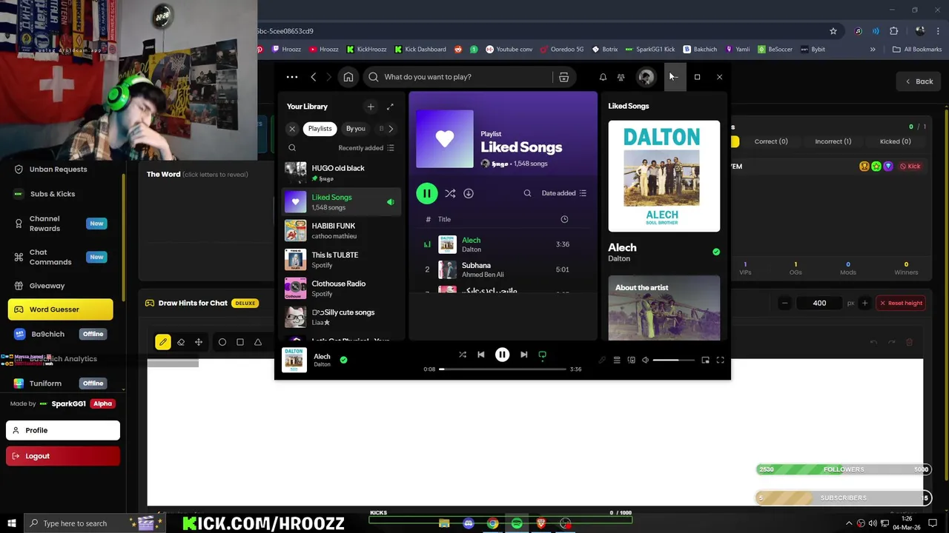
Task: Mute the Spotify volume
Action: (x=645, y=361)
